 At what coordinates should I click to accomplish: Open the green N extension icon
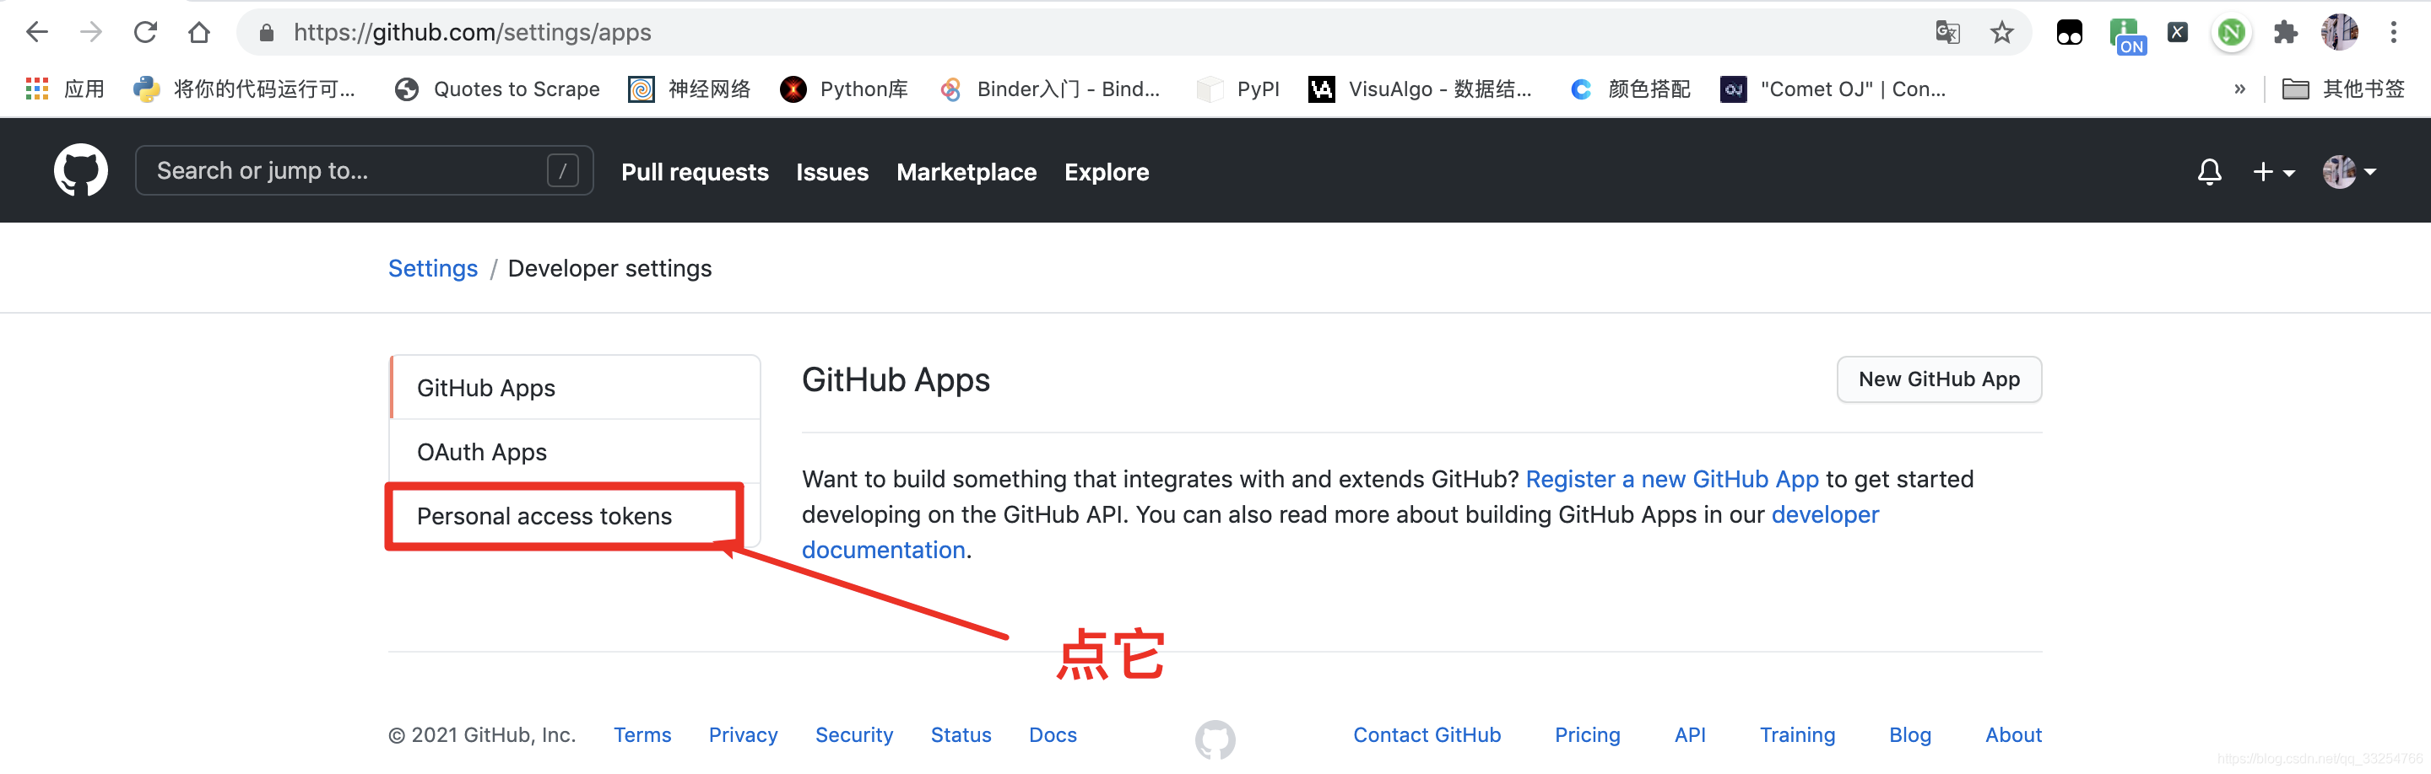click(x=2231, y=33)
